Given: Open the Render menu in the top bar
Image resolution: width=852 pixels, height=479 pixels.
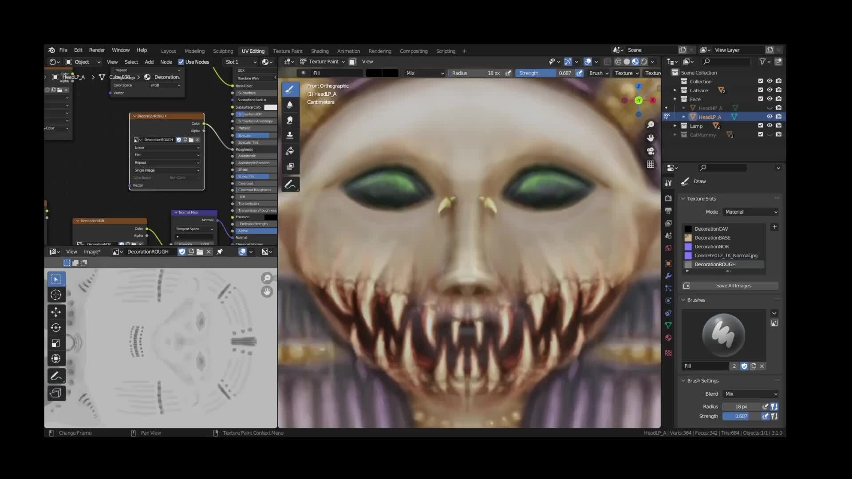Looking at the screenshot, I should click(97, 50).
